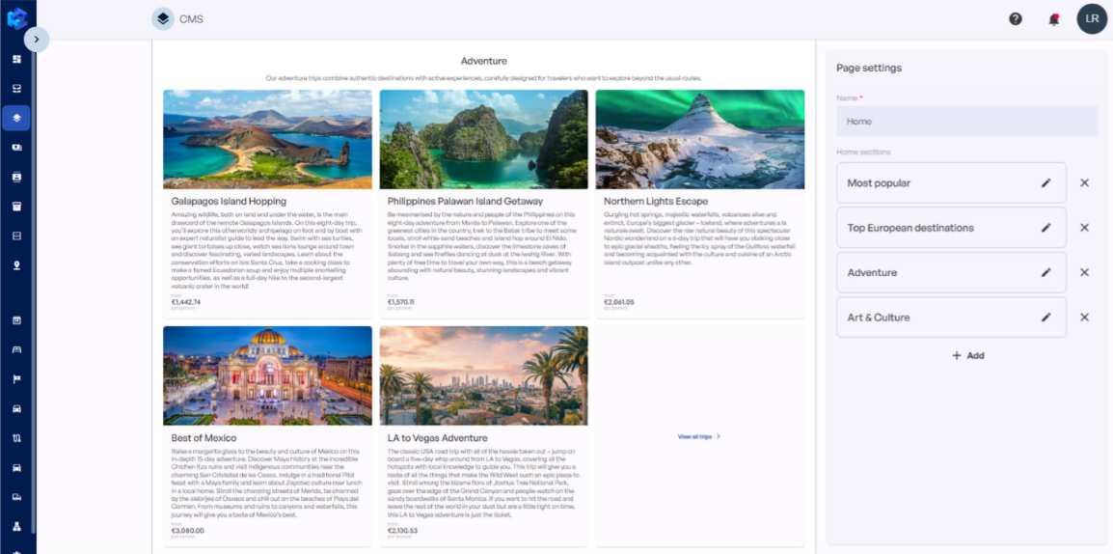The width and height of the screenshot is (1113, 554).
Task: Open the archive box icon in the sidebar
Action: (16, 206)
